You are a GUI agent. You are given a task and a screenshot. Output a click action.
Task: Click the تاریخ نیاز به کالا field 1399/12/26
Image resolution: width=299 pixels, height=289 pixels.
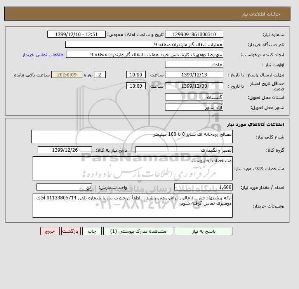point(65,150)
